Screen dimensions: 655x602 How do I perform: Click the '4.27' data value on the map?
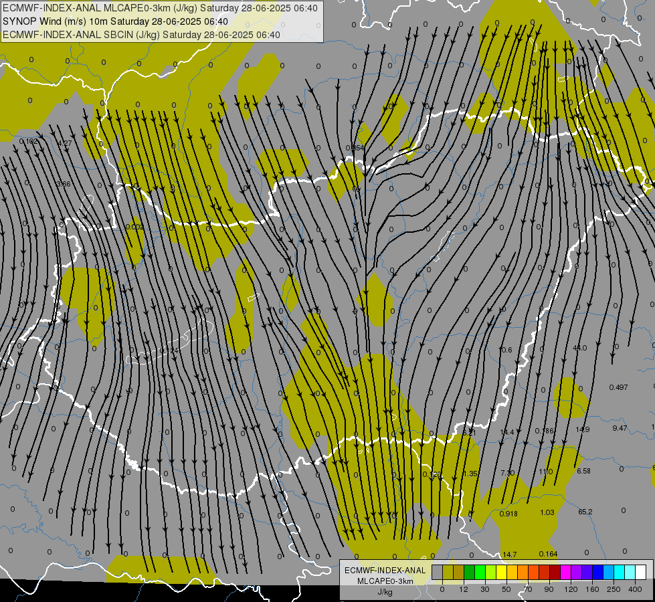pos(65,143)
